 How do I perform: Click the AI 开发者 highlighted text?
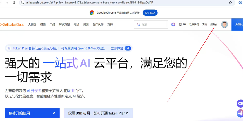tap(34, 91)
